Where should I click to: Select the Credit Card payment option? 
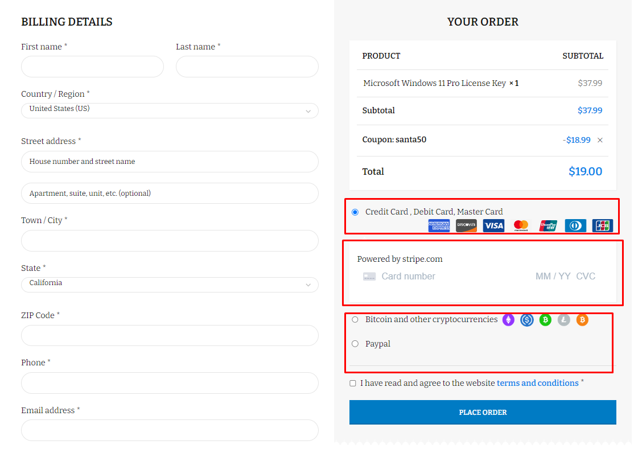coord(355,212)
